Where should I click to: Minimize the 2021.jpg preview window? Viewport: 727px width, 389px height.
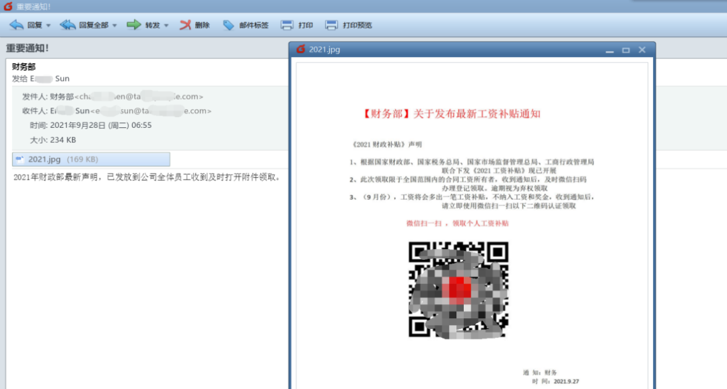(x=610, y=50)
